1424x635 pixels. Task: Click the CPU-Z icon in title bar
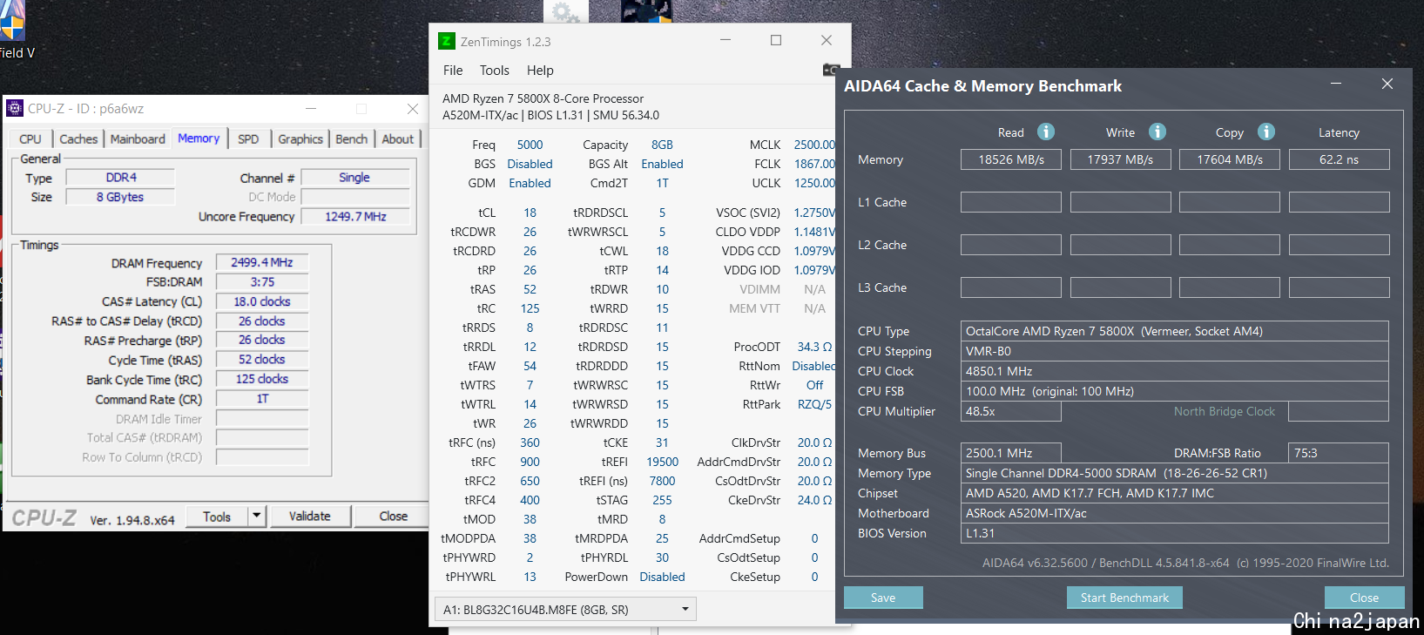15,108
